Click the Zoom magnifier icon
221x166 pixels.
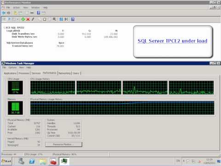pyautogui.click(x=54, y=19)
